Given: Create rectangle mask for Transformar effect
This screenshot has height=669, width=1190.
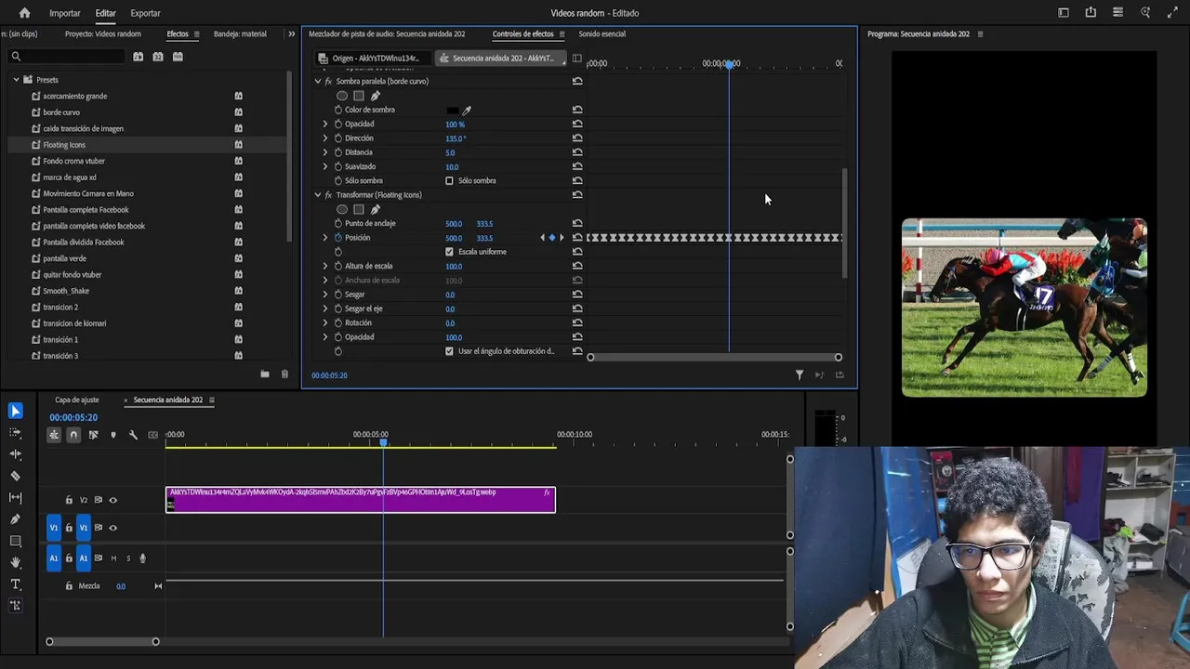Looking at the screenshot, I should coord(359,209).
